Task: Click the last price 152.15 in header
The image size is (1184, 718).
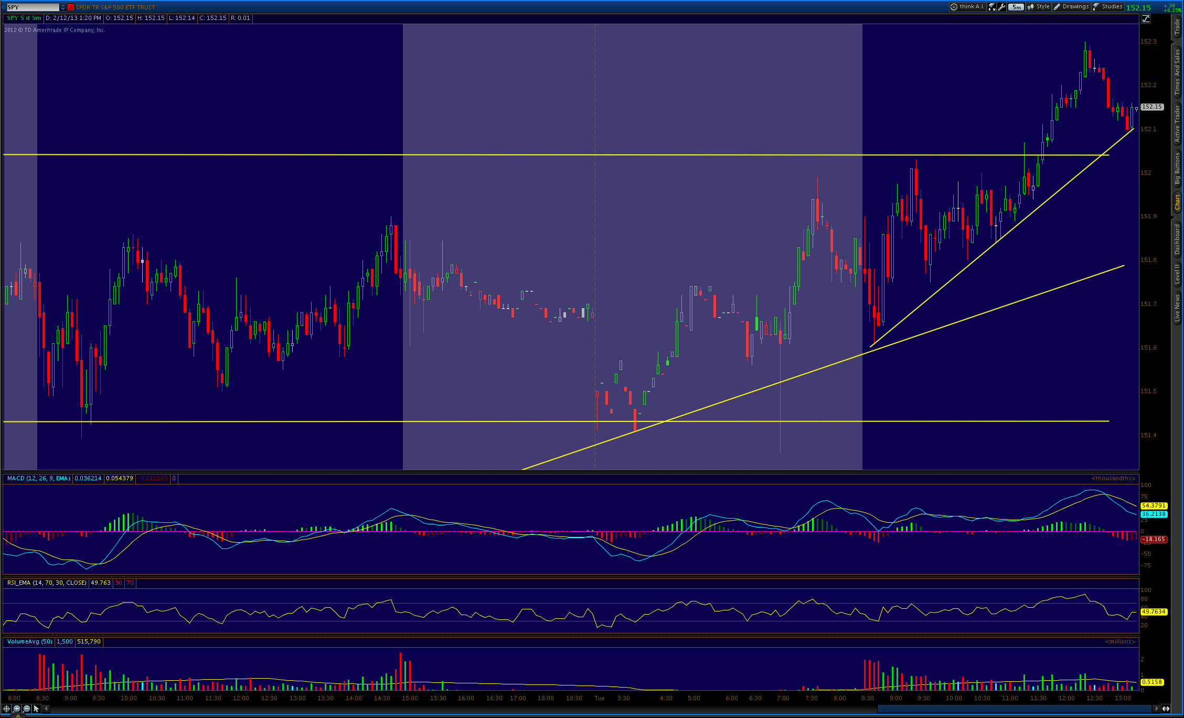Action: pos(1138,7)
